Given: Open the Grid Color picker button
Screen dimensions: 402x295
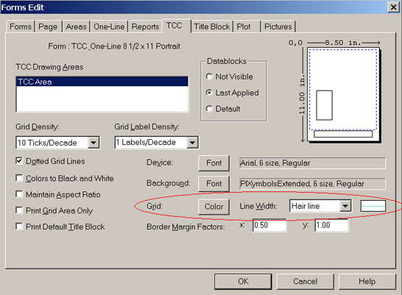Looking at the screenshot, I should click(214, 207).
